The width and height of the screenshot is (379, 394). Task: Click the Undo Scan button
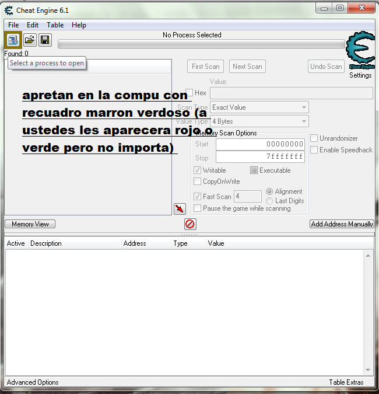[x=326, y=67]
